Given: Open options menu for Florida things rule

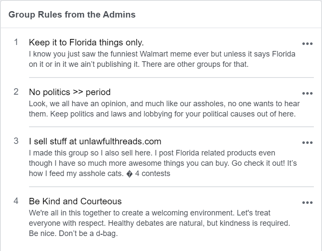Looking at the screenshot, I should 307,44.
